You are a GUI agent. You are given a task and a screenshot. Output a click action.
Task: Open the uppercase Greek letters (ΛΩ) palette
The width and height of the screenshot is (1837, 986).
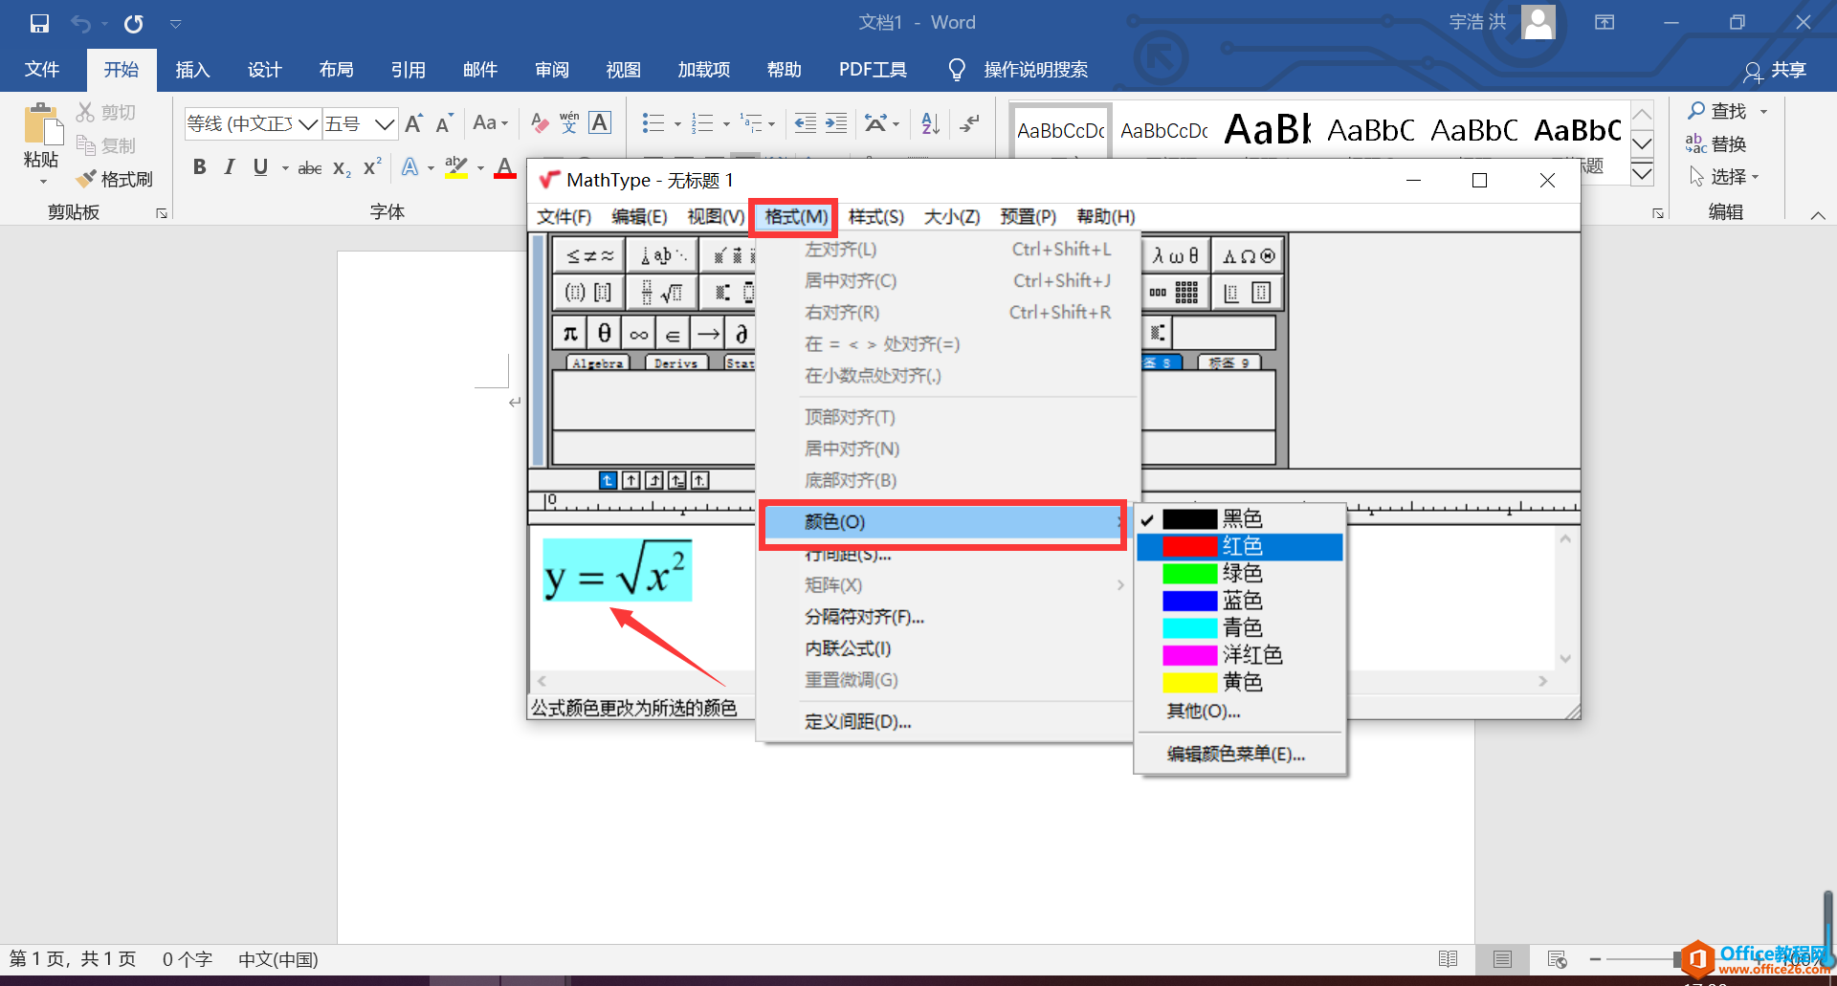coord(1247,255)
